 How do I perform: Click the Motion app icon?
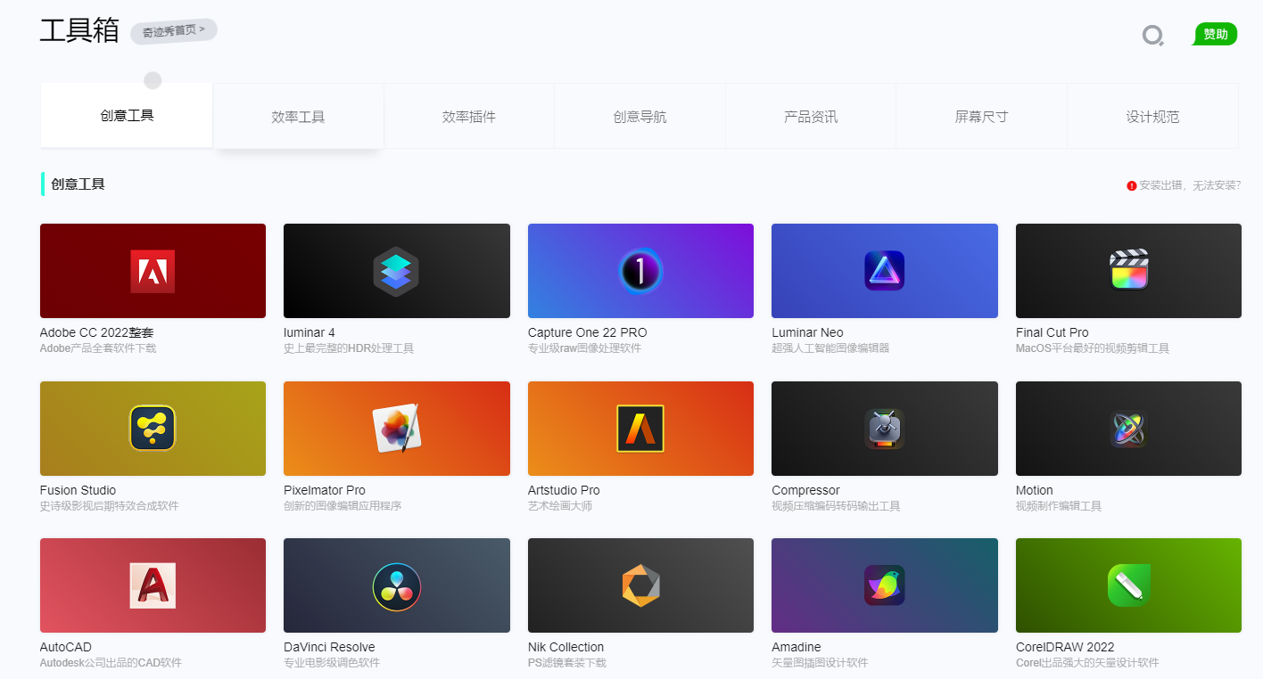pos(1128,429)
